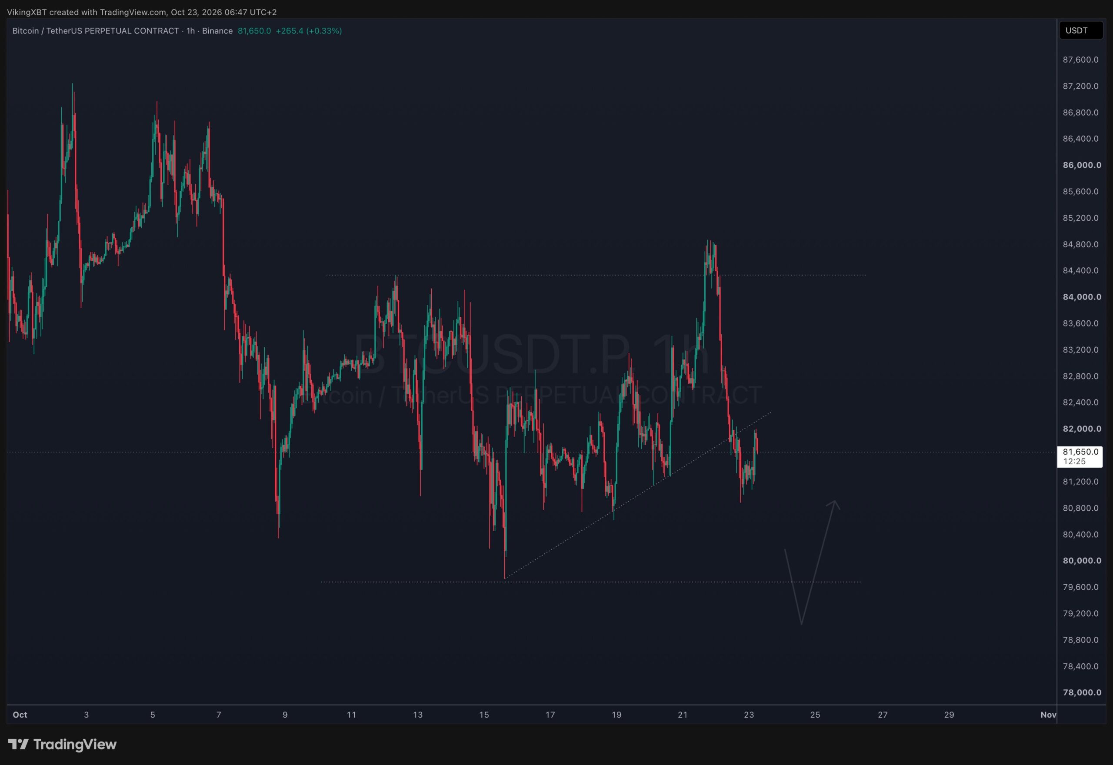Screen dimensions: 1113x765
Task: Click the Nov label on time axis
Action: (1048, 715)
